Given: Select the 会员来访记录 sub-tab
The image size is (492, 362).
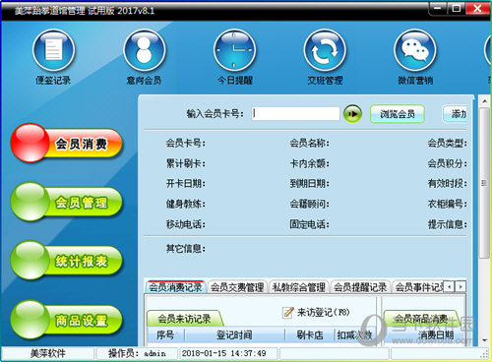Looking at the screenshot, I should pyautogui.click(x=184, y=319).
